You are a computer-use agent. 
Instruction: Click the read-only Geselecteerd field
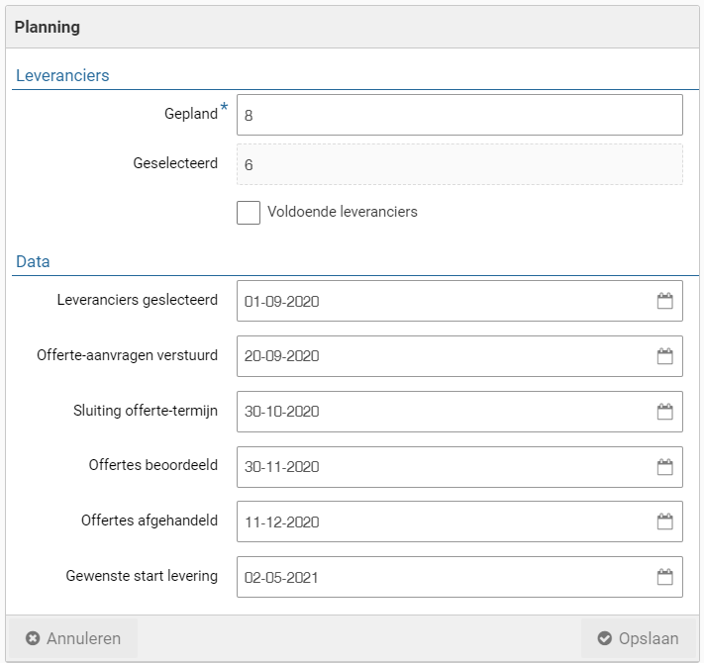pyautogui.click(x=459, y=164)
